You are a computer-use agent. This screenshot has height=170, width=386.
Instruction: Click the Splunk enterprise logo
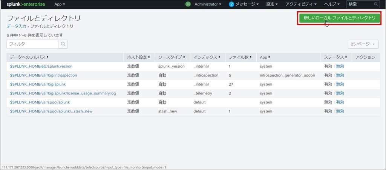pyautogui.click(x=26, y=4)
